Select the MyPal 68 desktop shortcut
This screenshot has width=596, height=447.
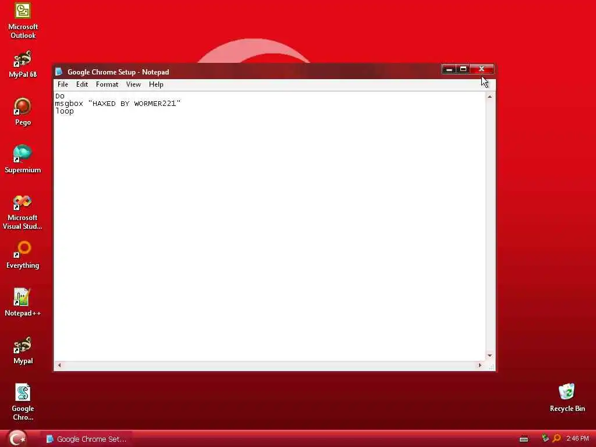tap(23, 64)
